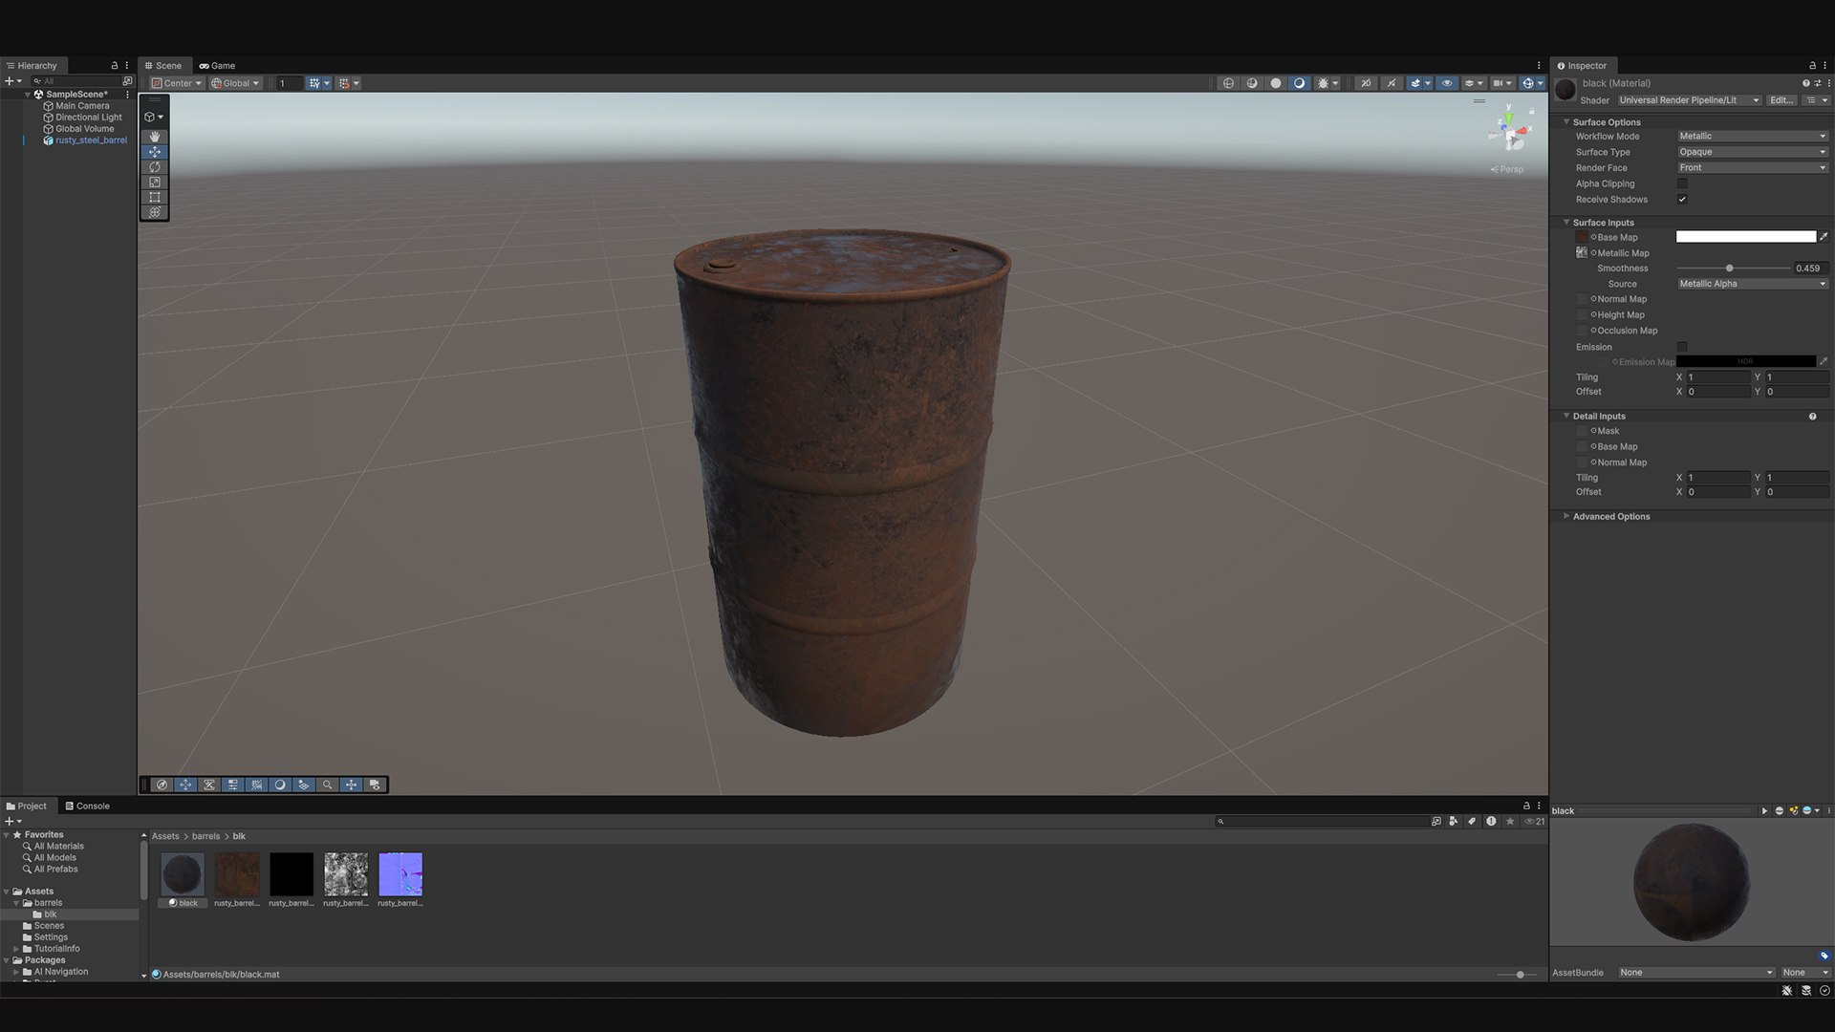The height and width of the screenshot is (1032, 1835).
Task: Open the scene camera settings dropdown
Action: coord(1502,83)
